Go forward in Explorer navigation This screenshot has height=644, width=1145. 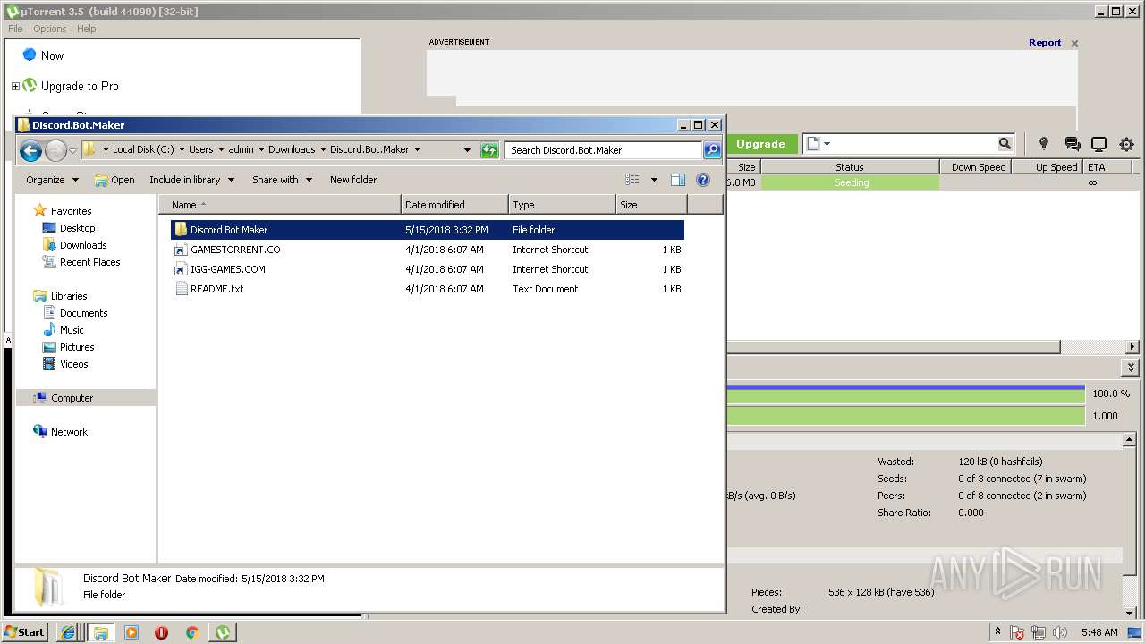tap(55, 150)
